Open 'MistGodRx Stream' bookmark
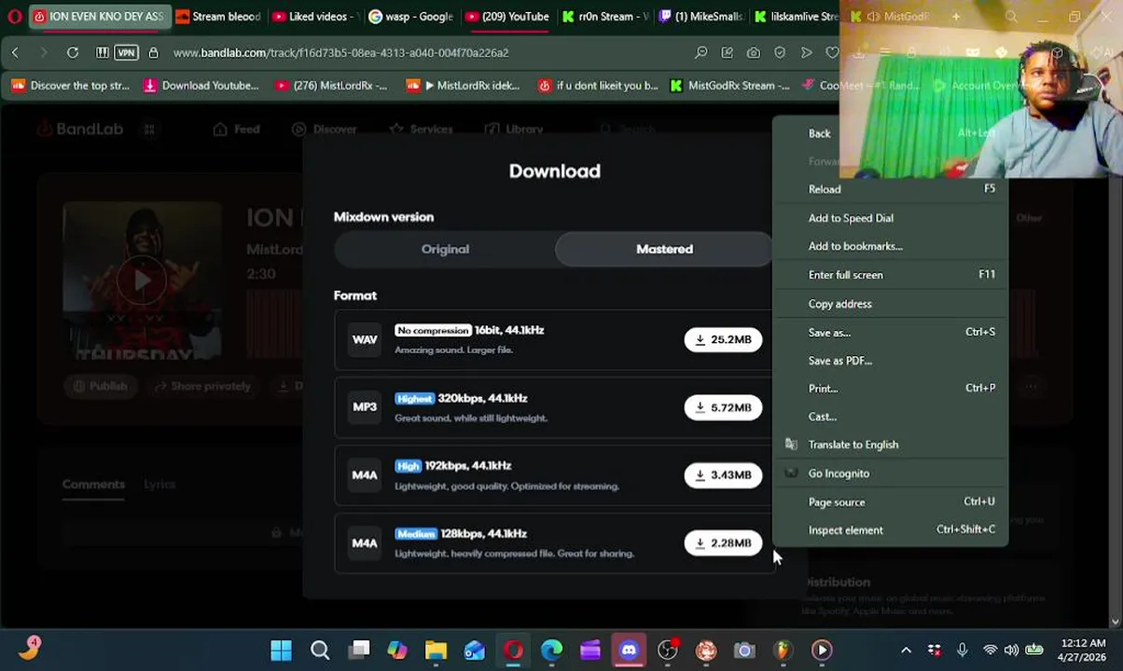1123x671 pixels. pyautogui.click(x=730, y=86)
